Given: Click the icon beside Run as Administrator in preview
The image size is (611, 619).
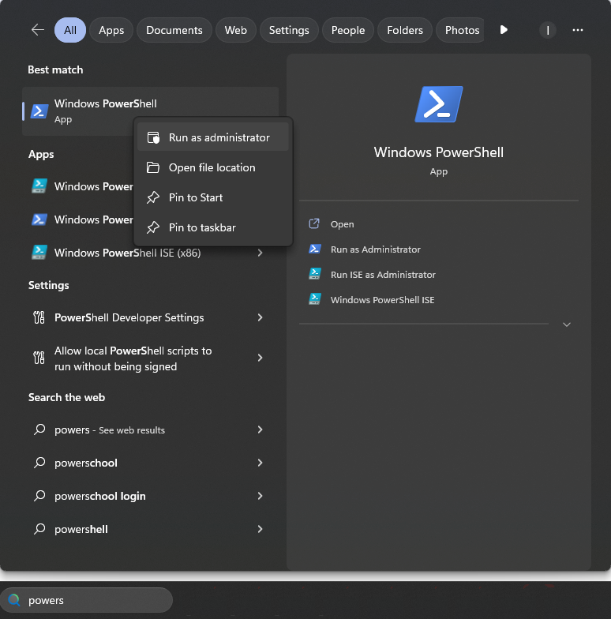Looking at the screenshot, I should (x=314, y=249).
